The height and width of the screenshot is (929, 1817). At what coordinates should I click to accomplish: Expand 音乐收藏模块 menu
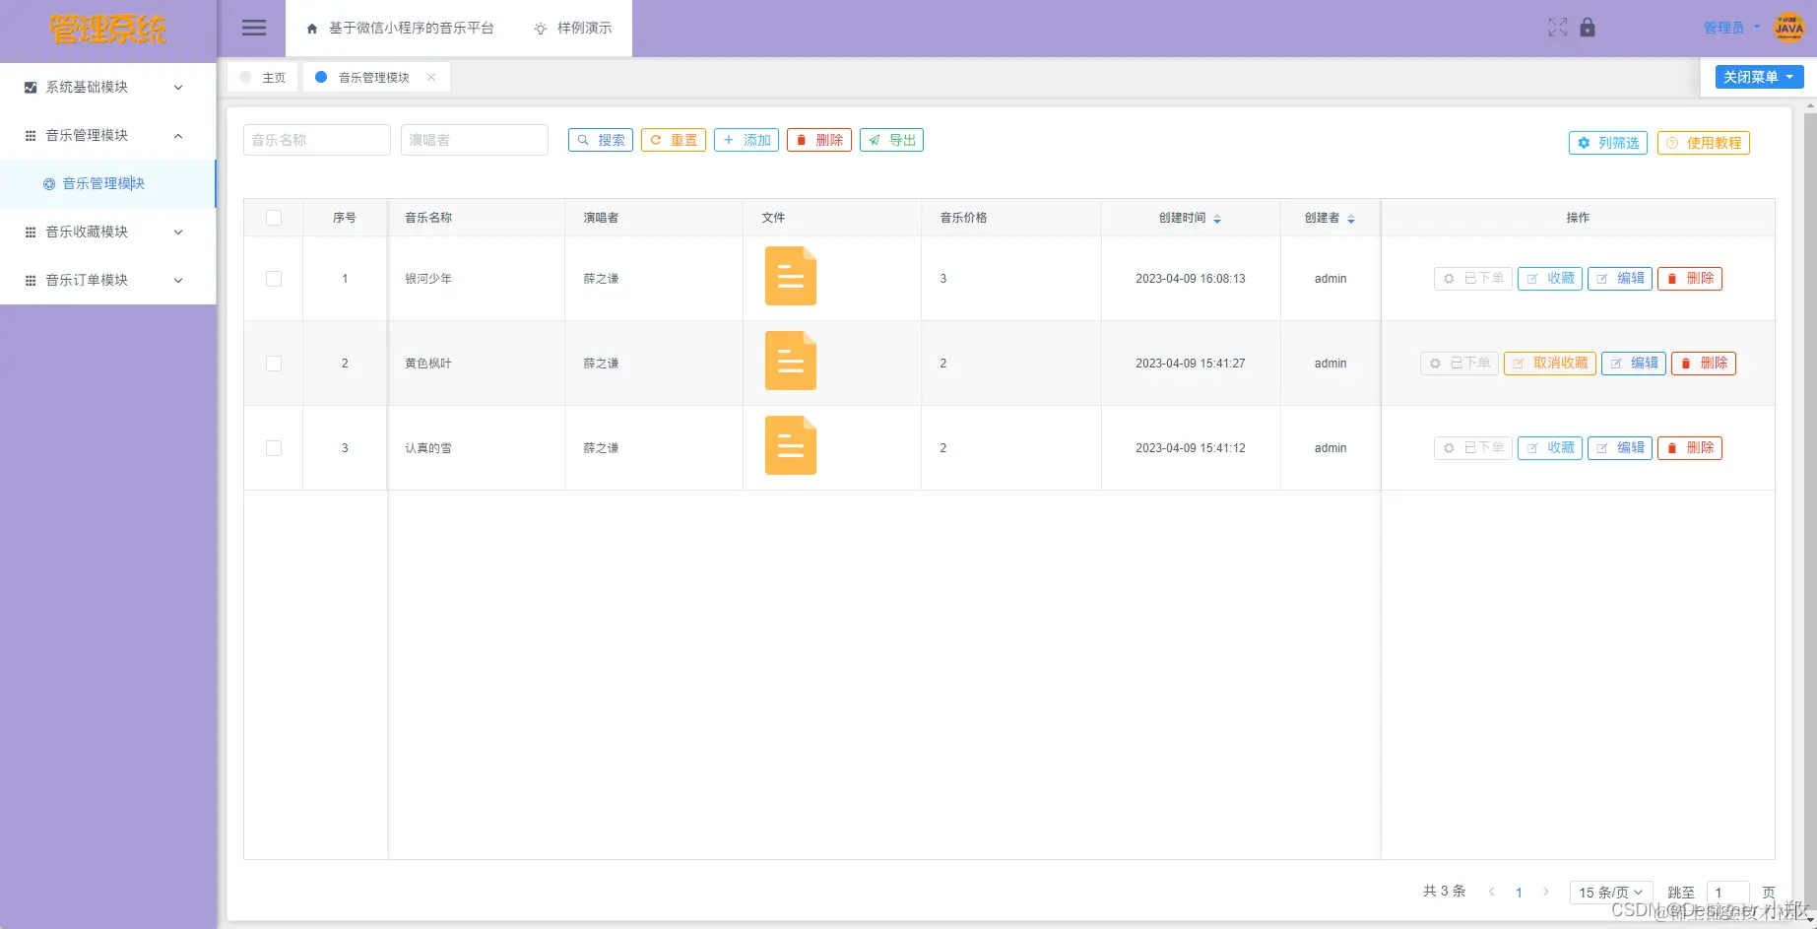[107, 232]
